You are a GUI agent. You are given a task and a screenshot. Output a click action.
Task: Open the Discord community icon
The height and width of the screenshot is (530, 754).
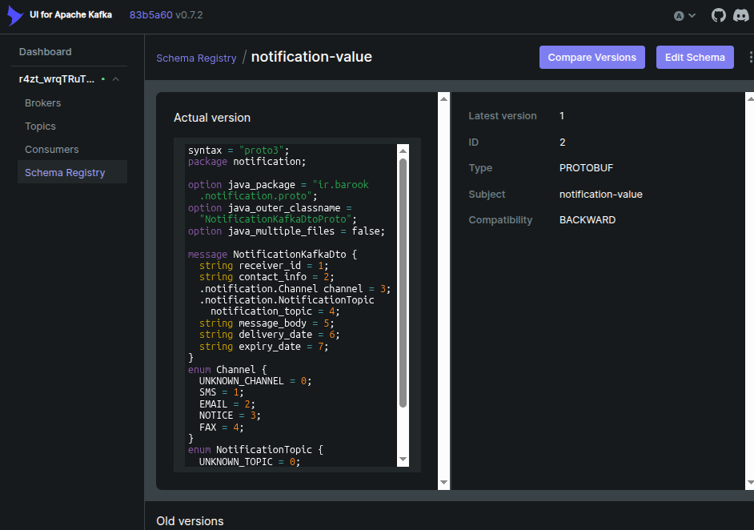741,15
